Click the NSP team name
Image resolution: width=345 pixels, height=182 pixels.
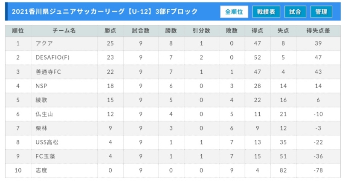point(41,86)
